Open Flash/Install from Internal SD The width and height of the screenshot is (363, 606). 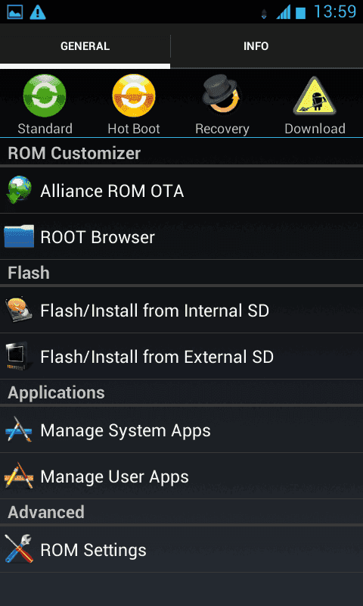181,310
